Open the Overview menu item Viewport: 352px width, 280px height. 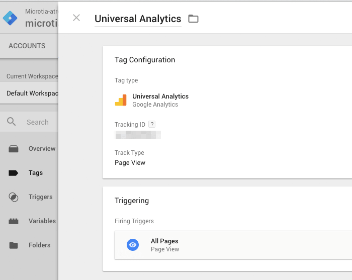pos(42,148)
